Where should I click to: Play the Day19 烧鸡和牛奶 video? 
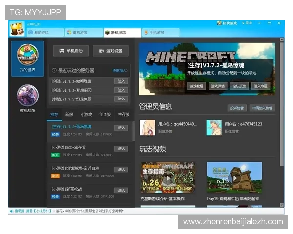[234, 177]
